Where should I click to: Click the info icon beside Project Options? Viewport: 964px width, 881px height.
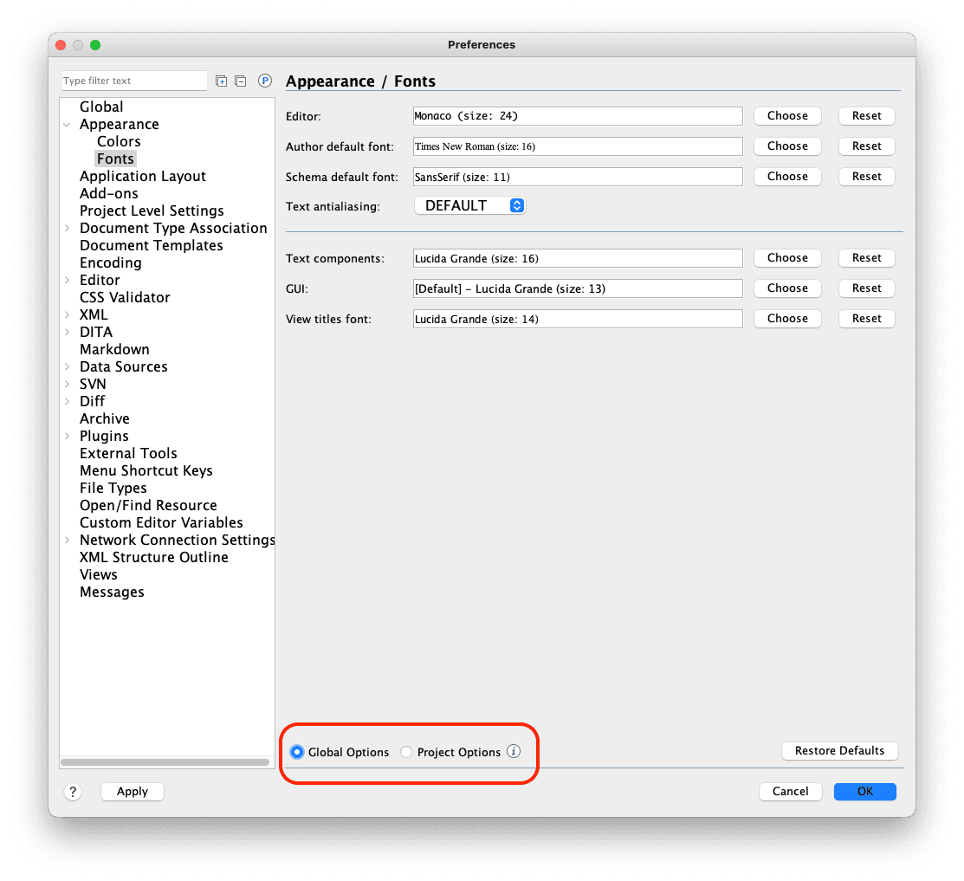pos(514,751)
